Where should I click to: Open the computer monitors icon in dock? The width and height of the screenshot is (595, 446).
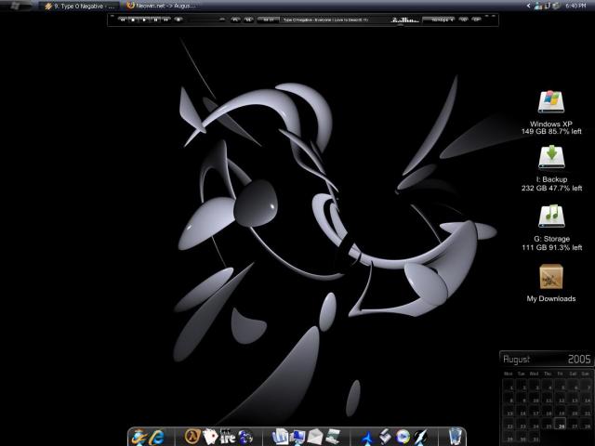[x=297, y=437]
